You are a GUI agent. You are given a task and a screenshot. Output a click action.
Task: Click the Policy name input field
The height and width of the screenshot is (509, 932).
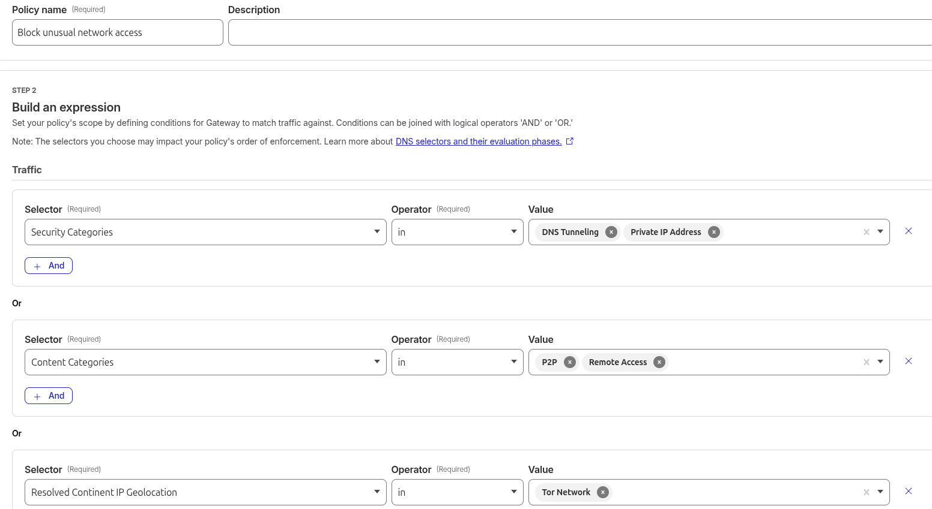[x=118, y=32]
